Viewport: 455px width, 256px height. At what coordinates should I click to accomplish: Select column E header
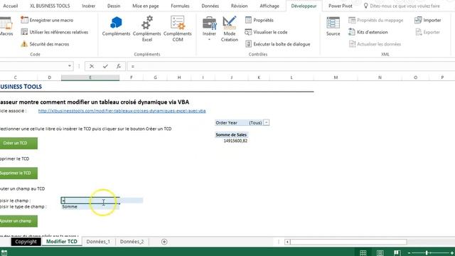click(x=90, y=78)
